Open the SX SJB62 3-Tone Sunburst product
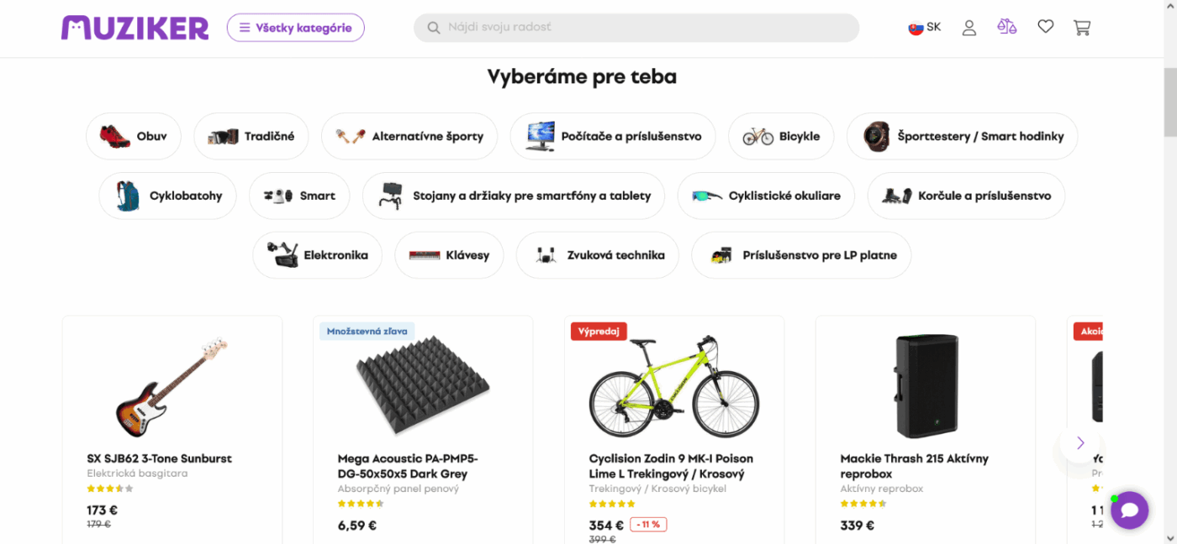The height and width of the screenshot is (544, 1177). (x=160, y=458)
